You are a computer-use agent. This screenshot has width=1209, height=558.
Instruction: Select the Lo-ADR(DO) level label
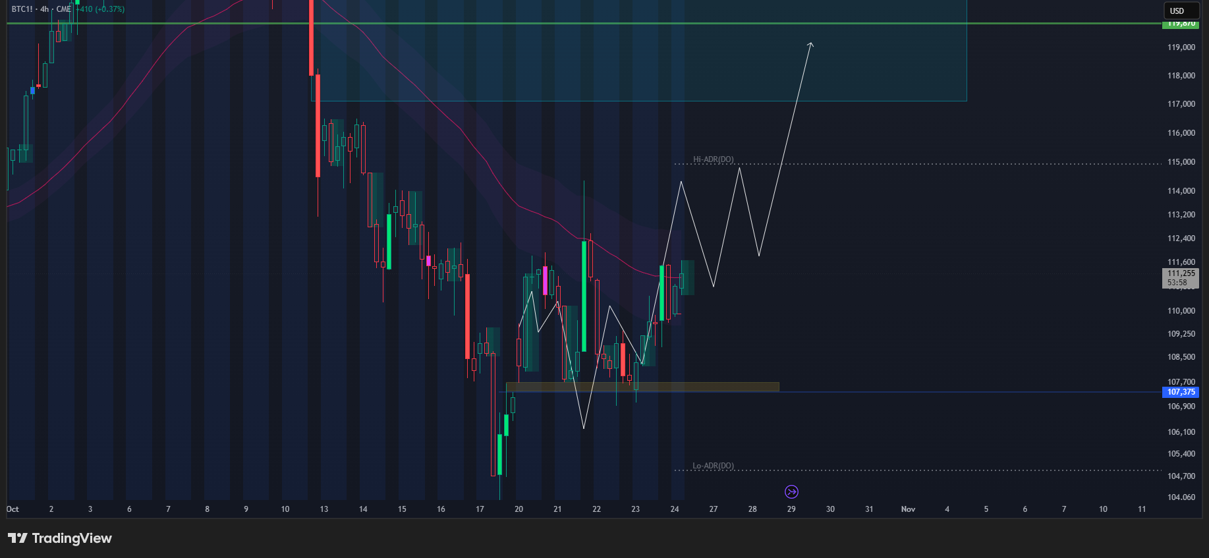click(x=713, y=466)
